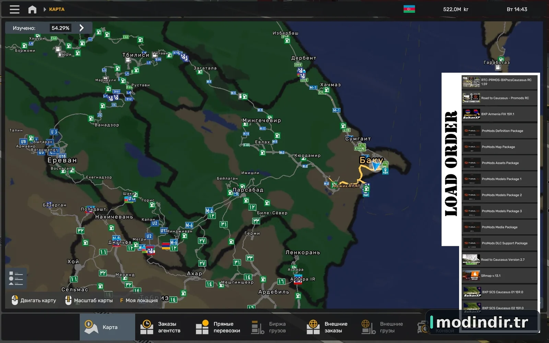This screenshot has height=343, width=549.
Task: Select the Хой city label
Action: pos(73,261)
